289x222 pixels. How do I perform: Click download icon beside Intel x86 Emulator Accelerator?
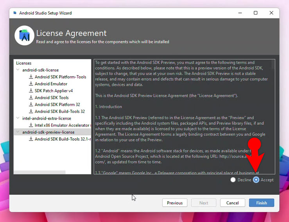coord(31,125)
